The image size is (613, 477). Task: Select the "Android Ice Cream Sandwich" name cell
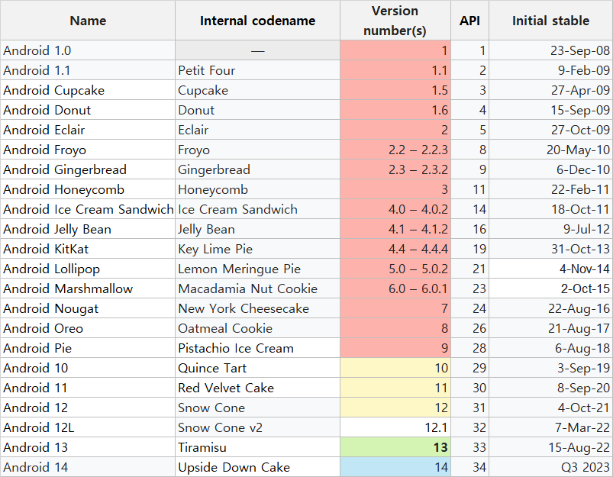point(88,209)
